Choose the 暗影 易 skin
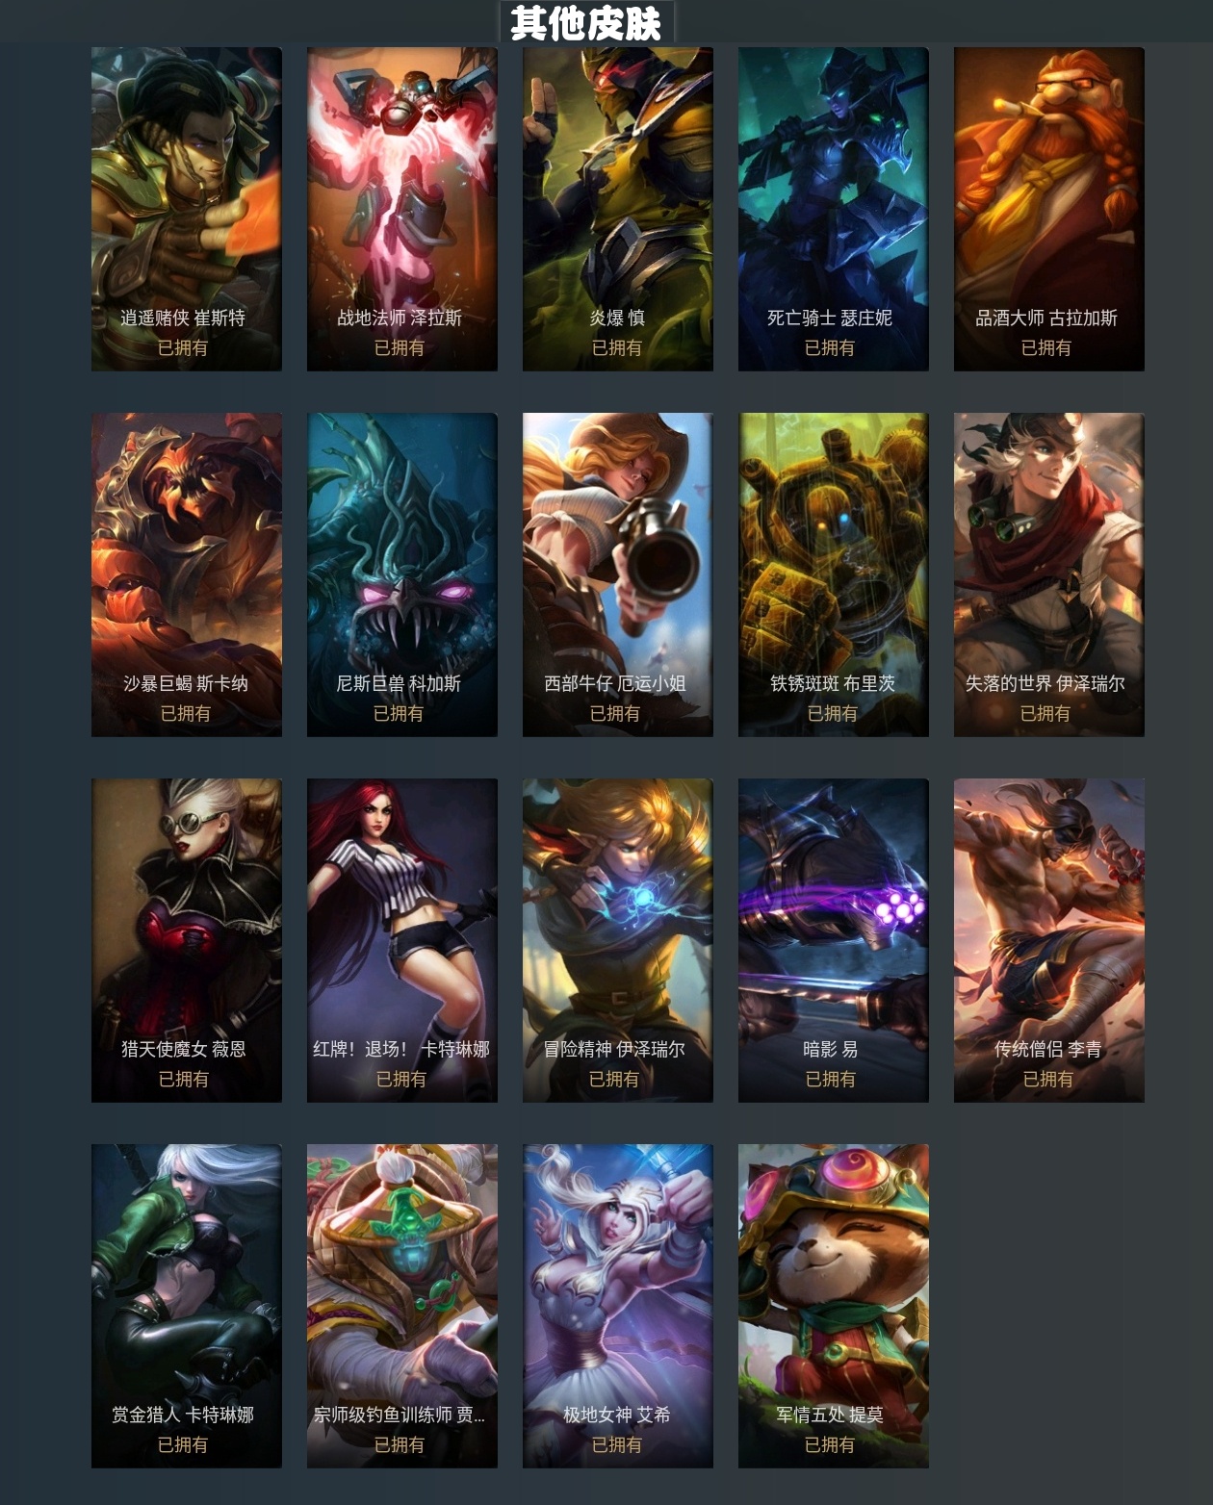Screen dimensions: 1213x1505 pyautogui.click(x=834, y=940)
